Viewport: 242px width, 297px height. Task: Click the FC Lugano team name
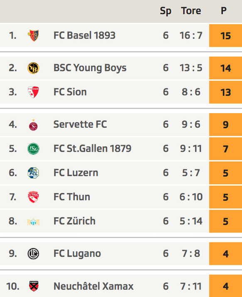click(x=77, y=254)
